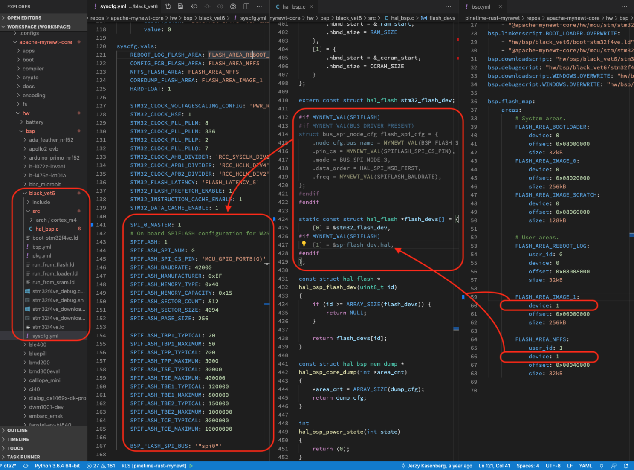Open the file preview icon in editor toolbar
634x470 pixels.
(x=181, y=6)
